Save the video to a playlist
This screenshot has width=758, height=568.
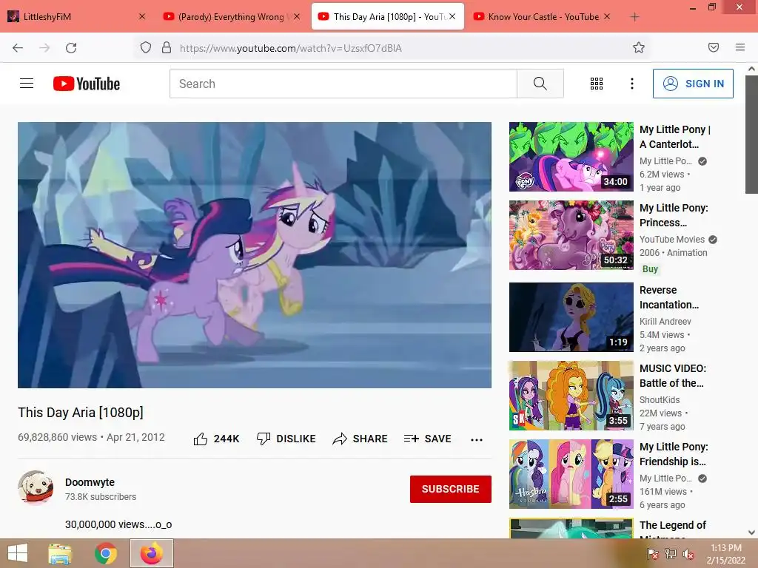coord(427,439)
